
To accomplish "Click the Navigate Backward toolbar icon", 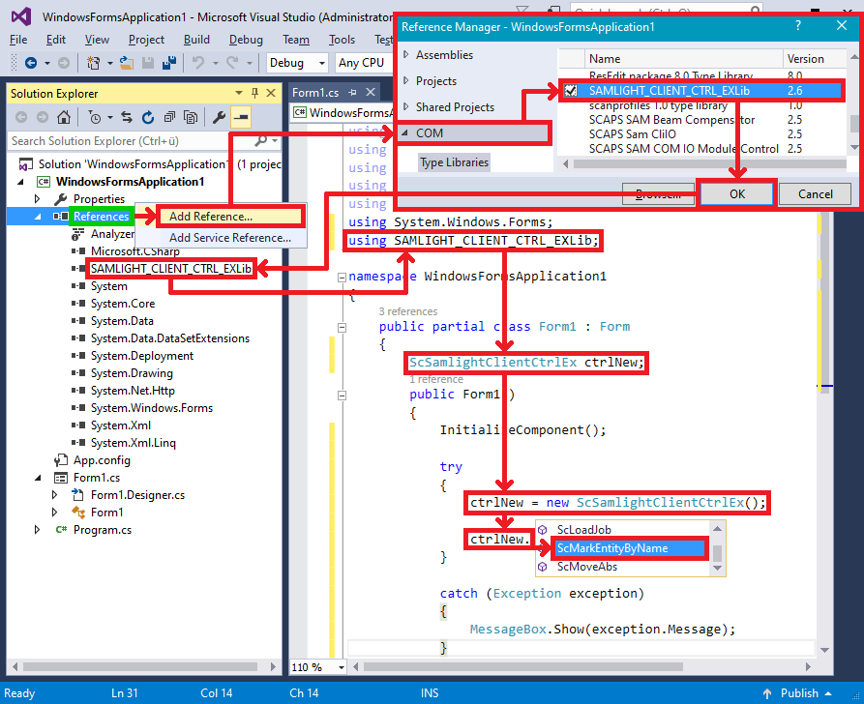I will [31, 64].
